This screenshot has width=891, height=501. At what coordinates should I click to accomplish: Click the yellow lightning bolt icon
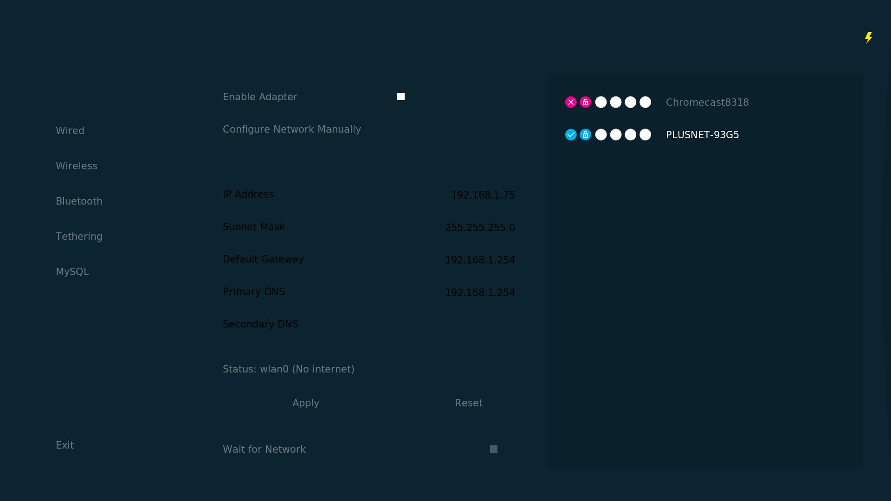(868, 38)
